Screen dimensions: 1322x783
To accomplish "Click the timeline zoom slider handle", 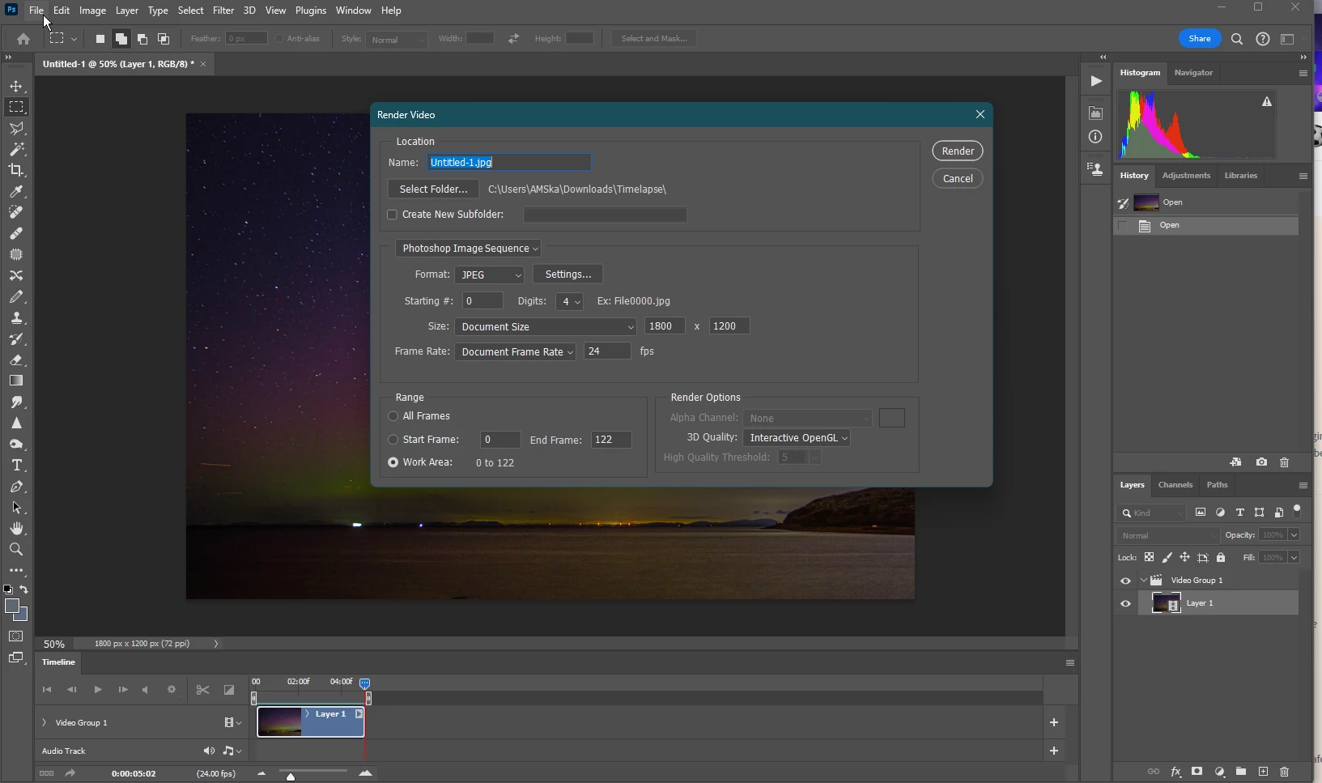I will [x=291, y=777].
